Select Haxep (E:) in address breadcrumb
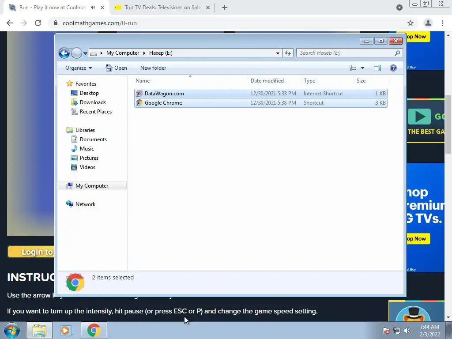The width and height of the screenshot is (452, 339). click(x=161, y=53)
